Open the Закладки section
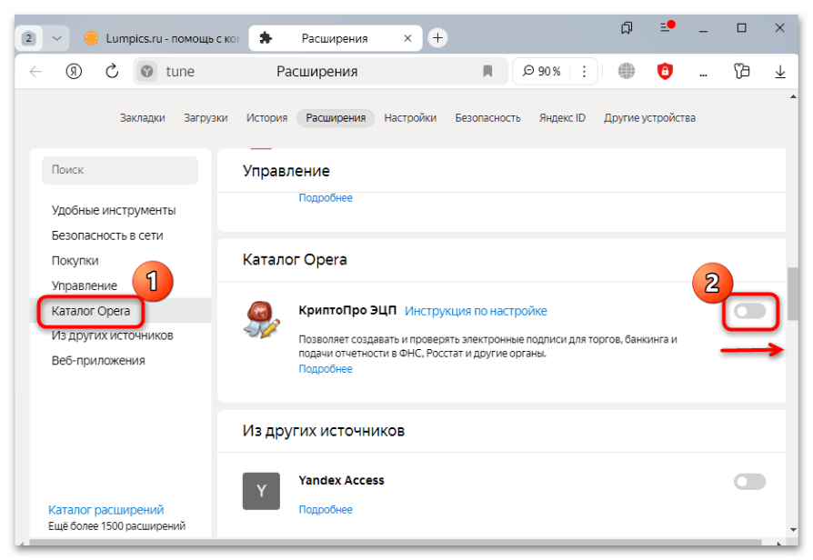This screenshot has width=813, height=560. point(143,117)
